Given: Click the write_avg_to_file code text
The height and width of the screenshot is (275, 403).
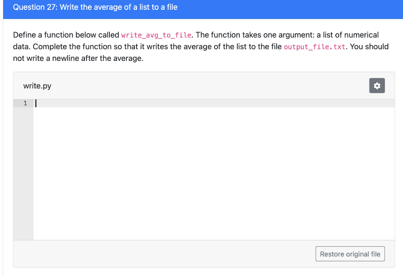Looking at the screenshot, I should tap(156, 35).
